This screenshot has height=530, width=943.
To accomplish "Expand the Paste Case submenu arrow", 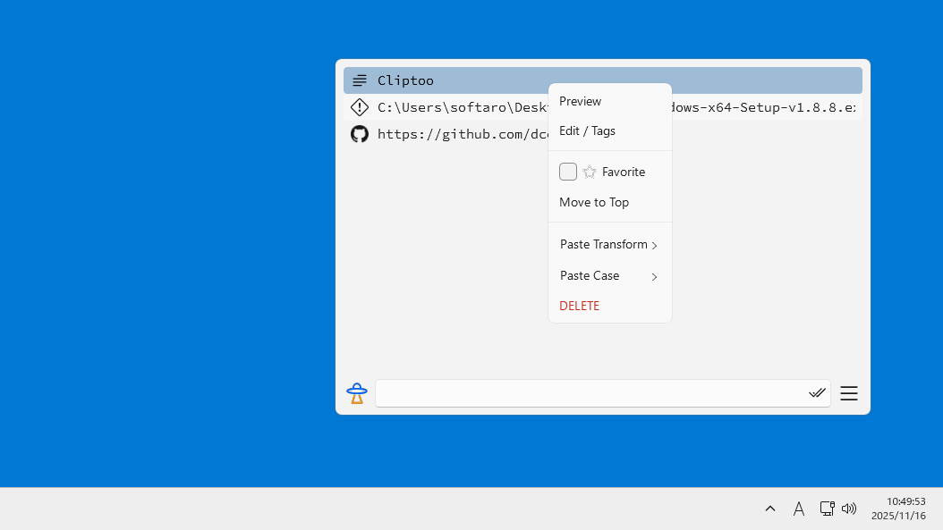I will (x=655, y=277).
